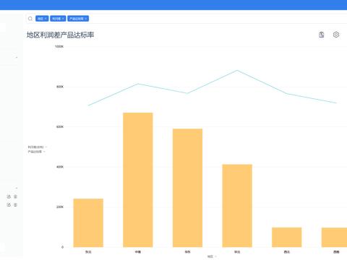Click the line point above the 中南 bar
Image resolution: width=347 pixels, height=260 pixels.
click(138, 84)
